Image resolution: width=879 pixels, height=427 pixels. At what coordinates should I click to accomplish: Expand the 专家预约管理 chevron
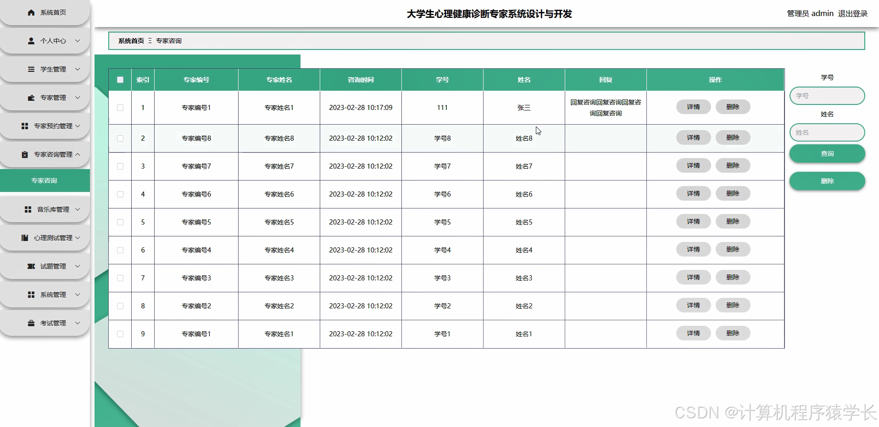tap(78, 126)
